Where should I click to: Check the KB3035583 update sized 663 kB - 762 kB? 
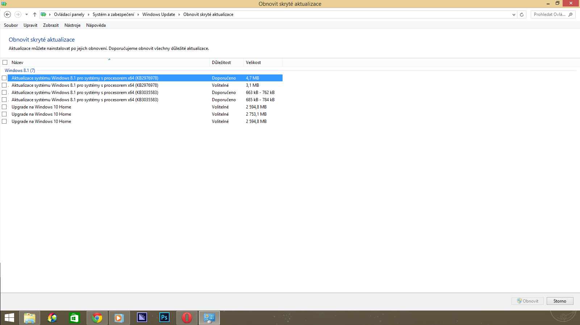click(4, 93)
